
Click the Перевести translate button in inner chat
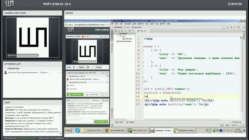click(x=96, y=100)
